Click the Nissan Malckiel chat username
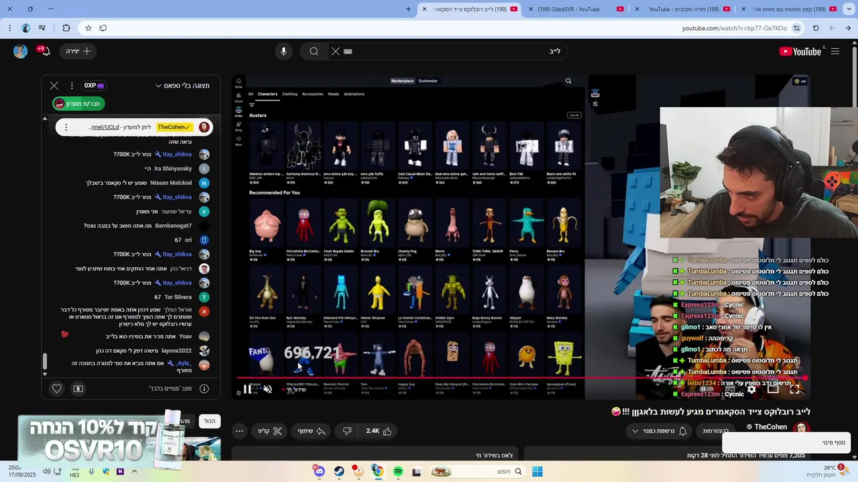The image size is (858, 482). [x=171, y=183]
